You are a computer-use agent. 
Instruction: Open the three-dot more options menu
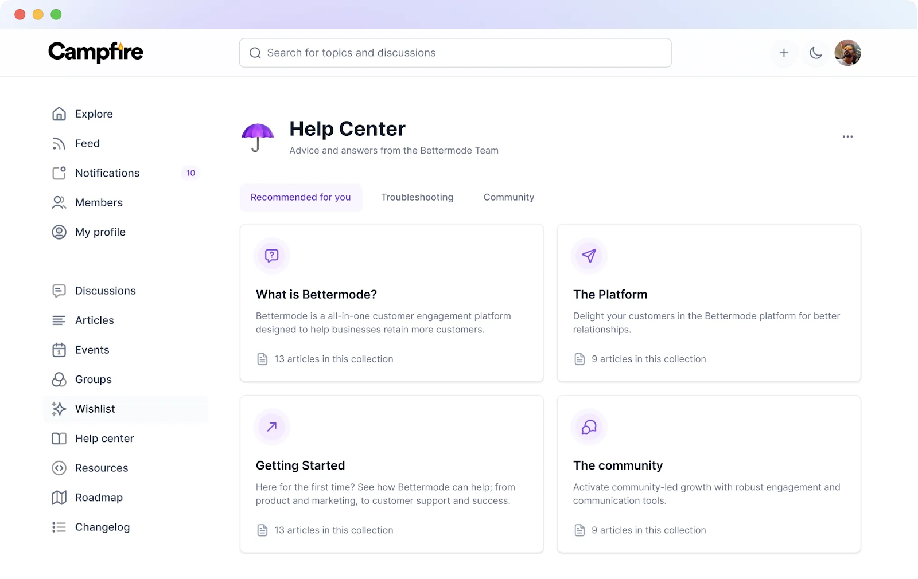847,136
